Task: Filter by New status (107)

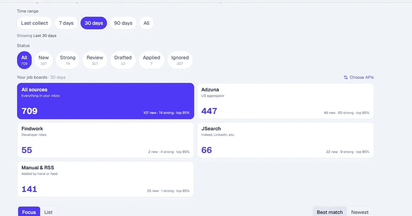Action: coord(43,60)
